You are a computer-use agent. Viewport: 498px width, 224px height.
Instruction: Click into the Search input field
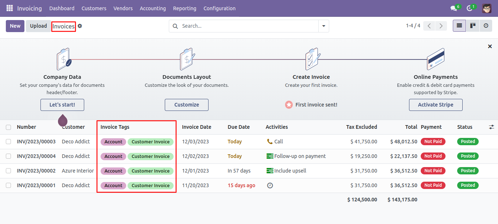pos(248,26)
